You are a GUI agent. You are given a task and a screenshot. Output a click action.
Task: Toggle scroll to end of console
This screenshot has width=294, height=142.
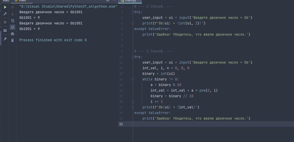tap(12, 27)
